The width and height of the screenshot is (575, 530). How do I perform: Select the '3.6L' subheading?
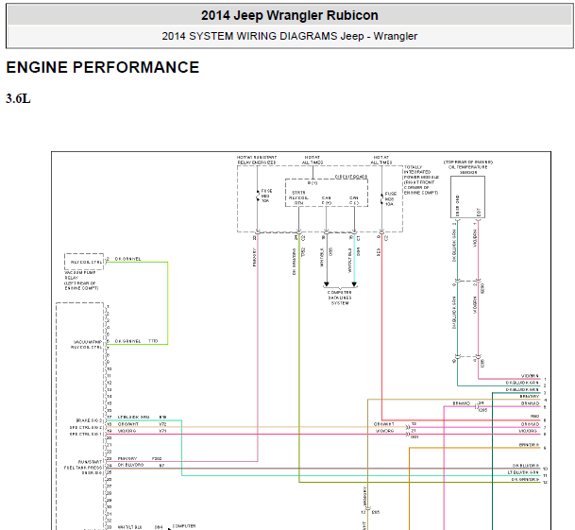point(18,99)
